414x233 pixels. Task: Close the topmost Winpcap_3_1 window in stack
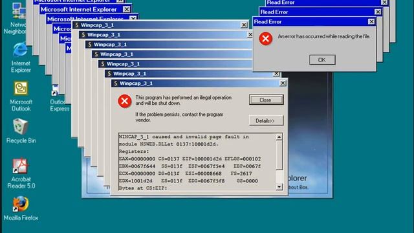click(x=244, y=25)
